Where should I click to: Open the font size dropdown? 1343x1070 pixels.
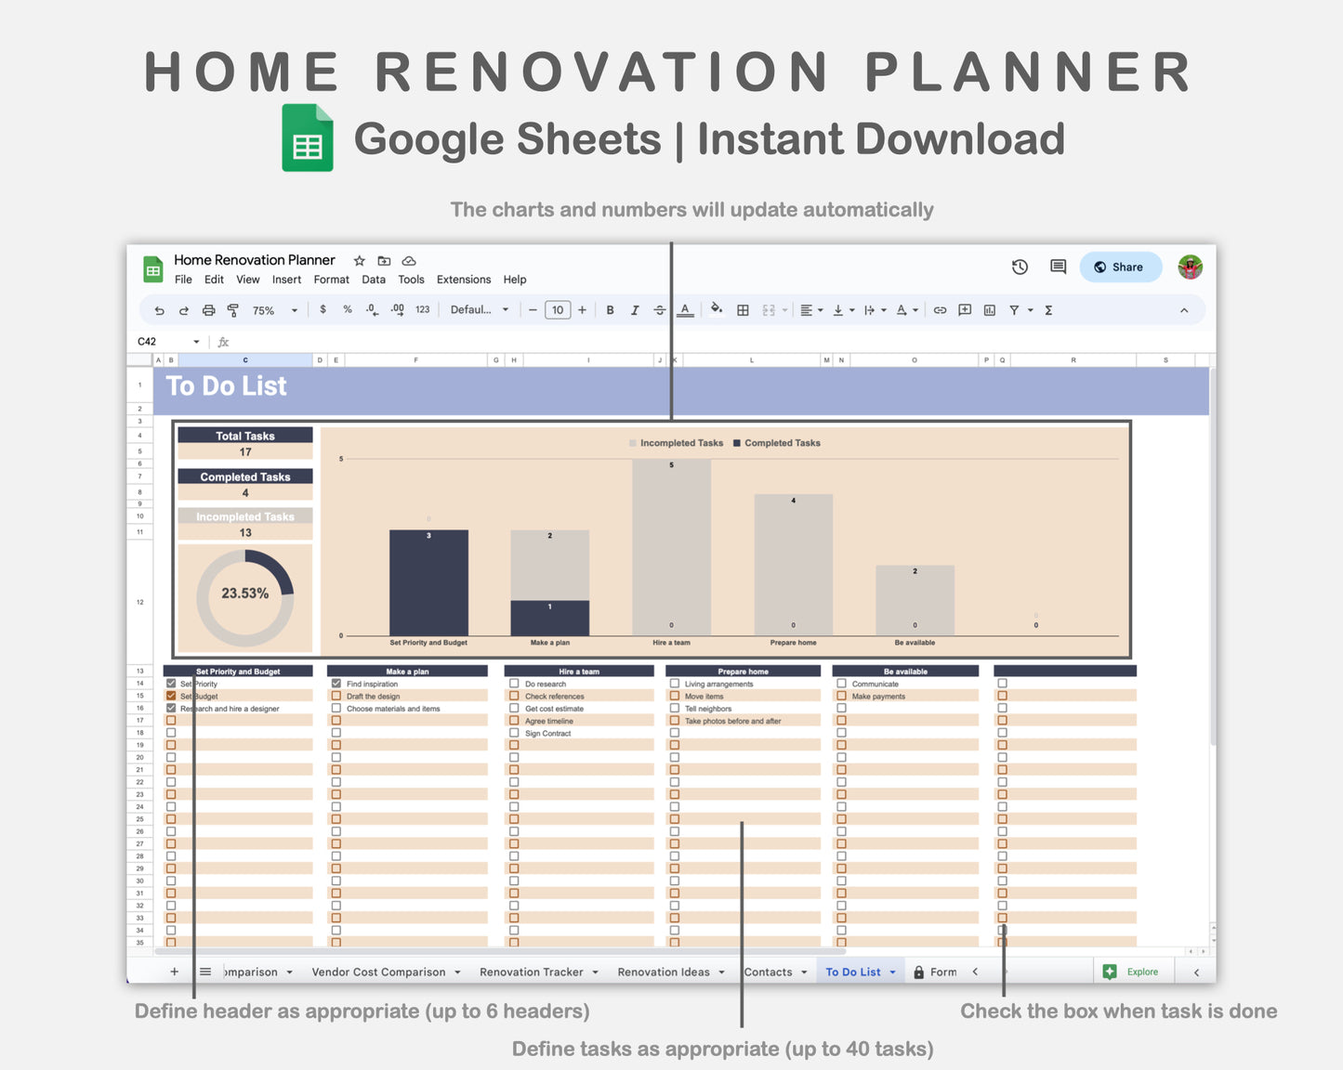pyautogui.click(x=558, y=309)
